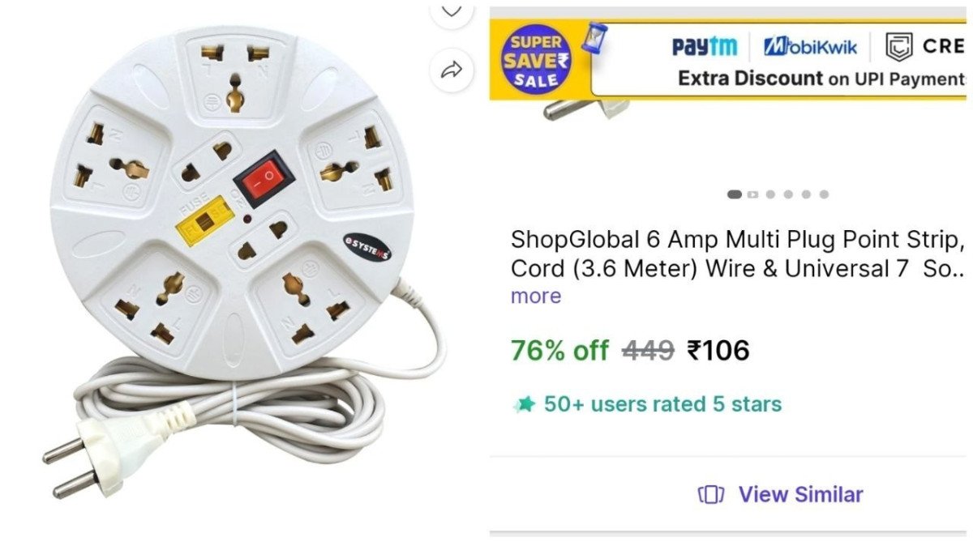973x546 pixels.
Task: Click the discounted price ₹106
Action: coord(718,351)
